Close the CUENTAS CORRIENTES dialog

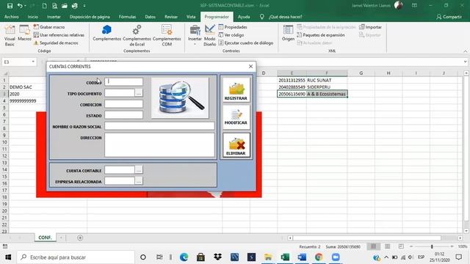250,67
